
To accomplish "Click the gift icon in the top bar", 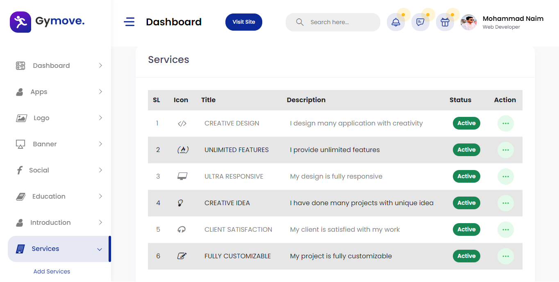I will (445, 22).
